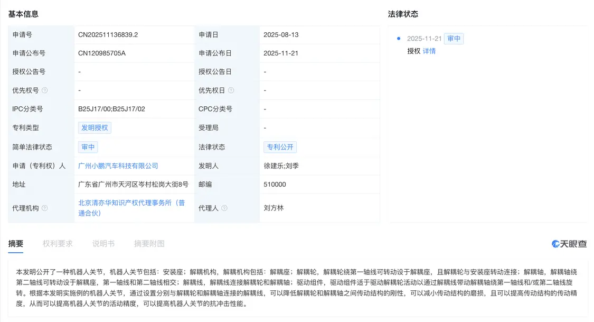This screenshot has width=594, height=322.
Task: Click 详情 link next to 授权
Action: pyautogui.click(x=429, y=51)
